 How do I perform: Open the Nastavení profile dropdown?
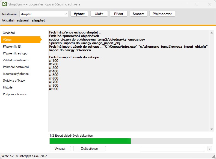(44, 14)
